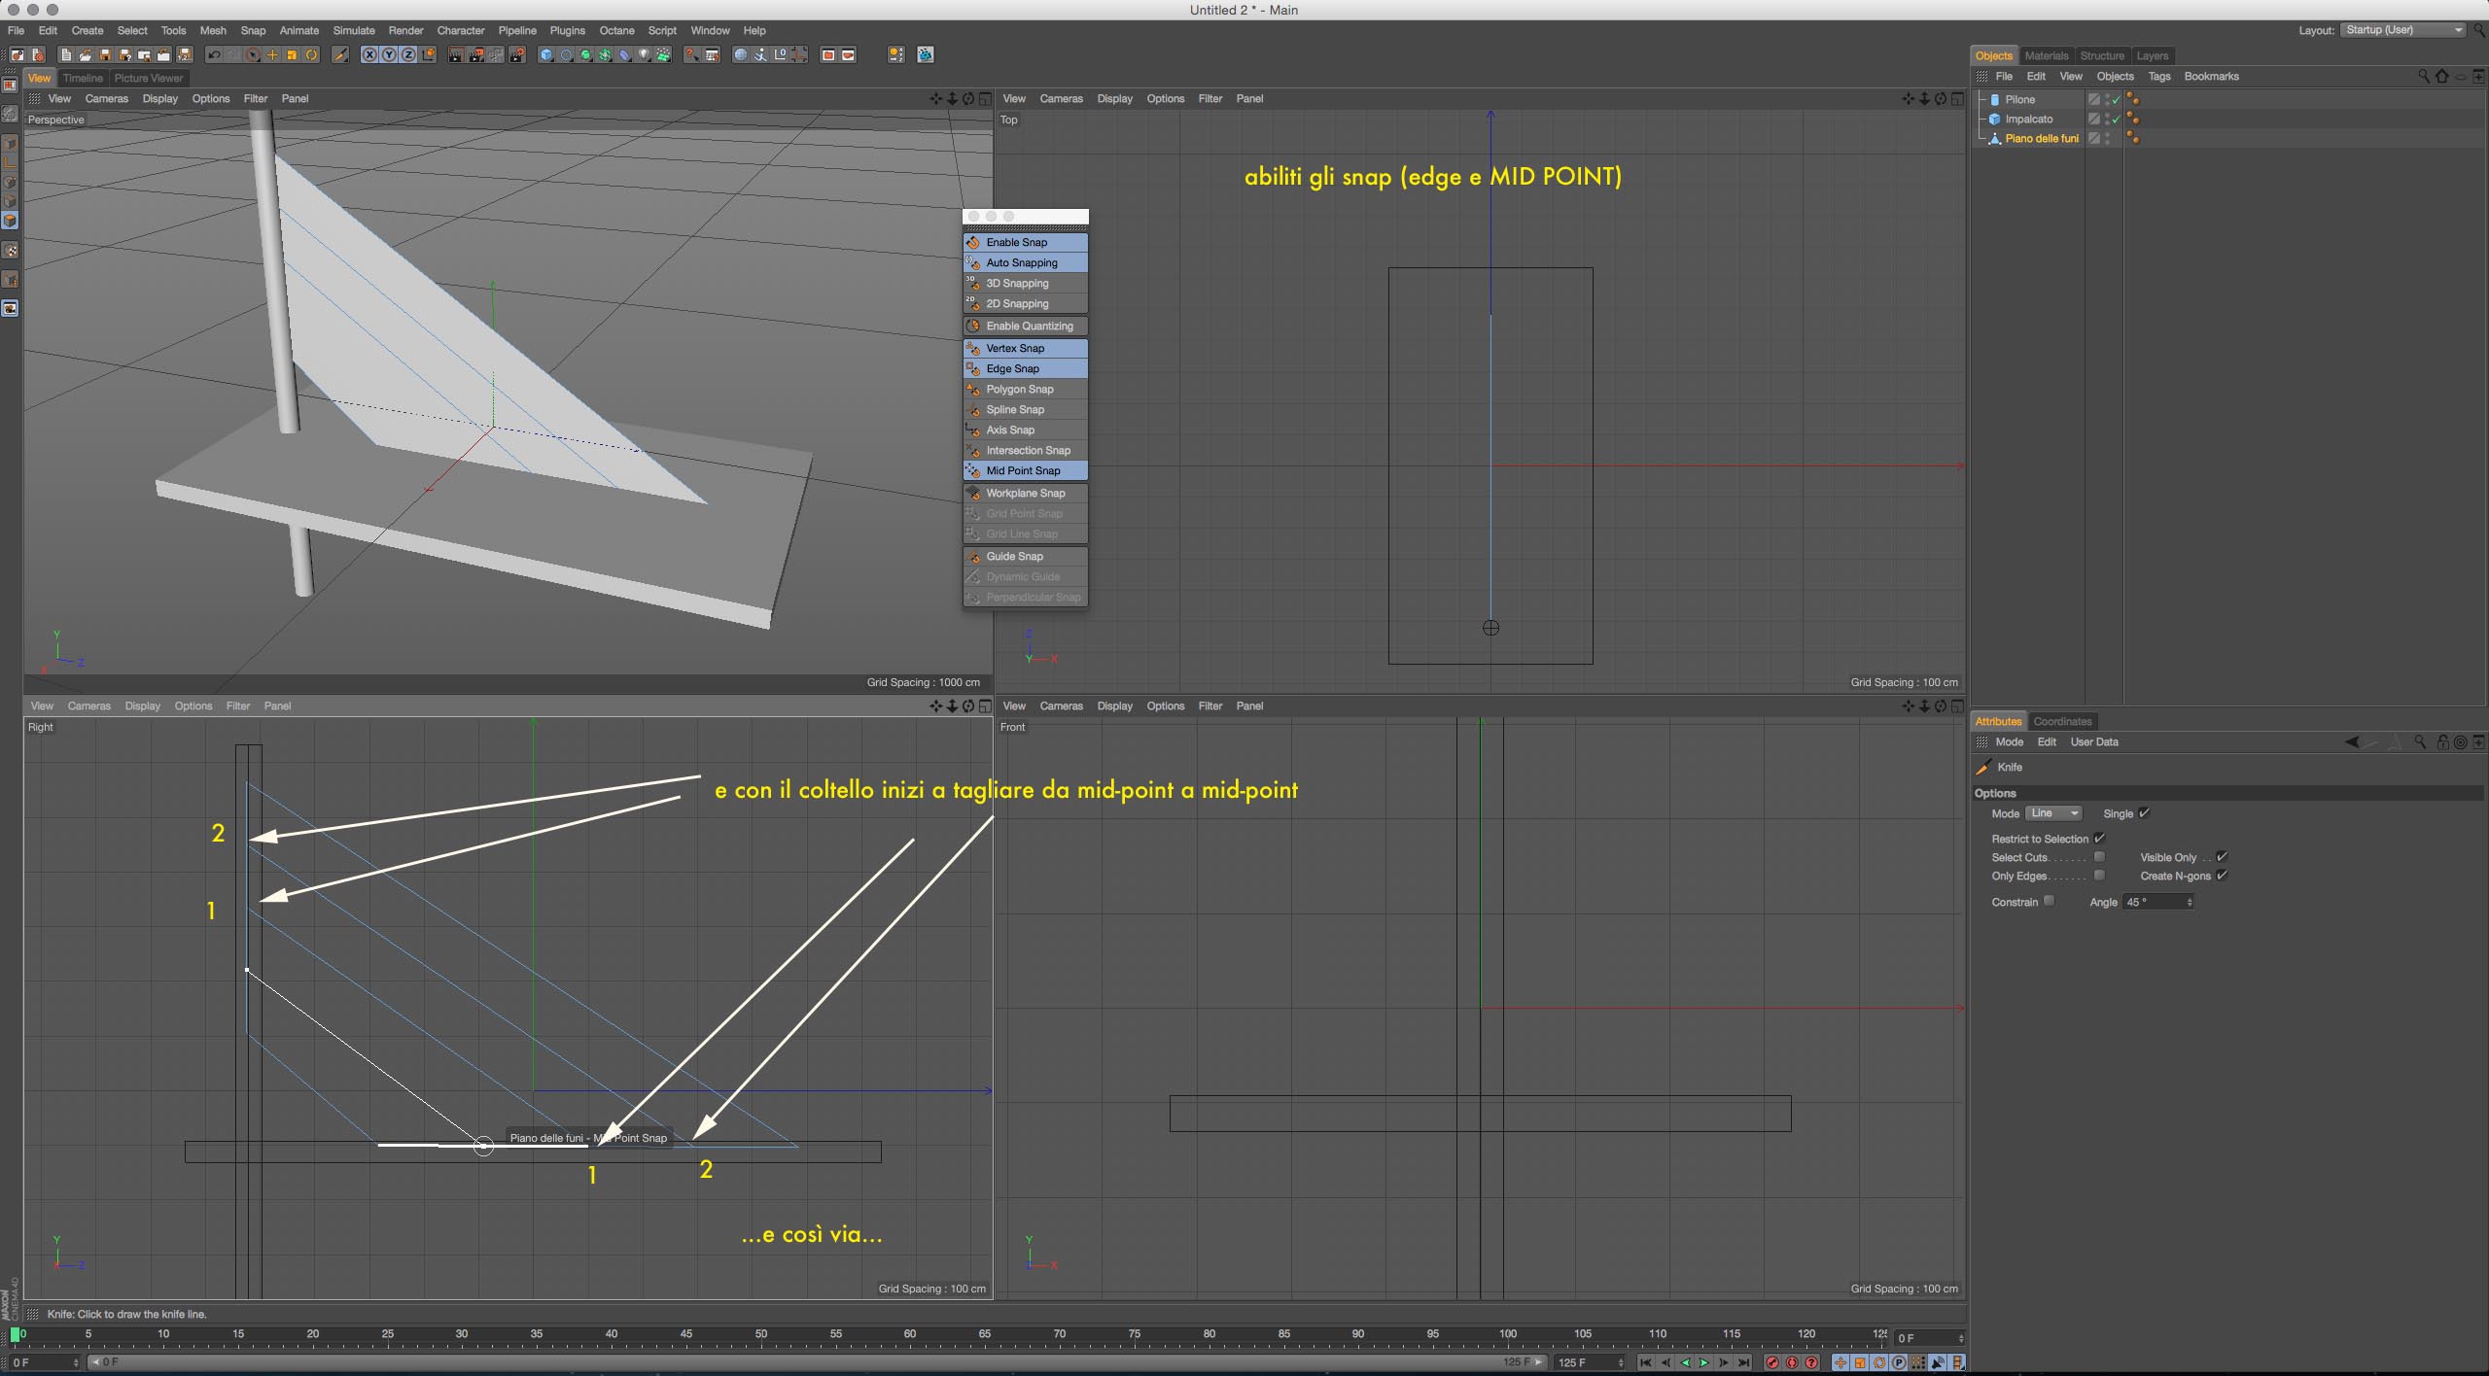
Task: Open the Simulate menu
Action: [354, 30]
